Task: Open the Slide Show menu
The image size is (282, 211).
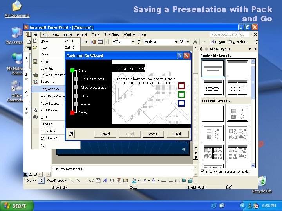Action: (x=112, y=35)
